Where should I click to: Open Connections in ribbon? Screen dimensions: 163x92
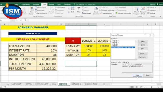pos(60,8)
